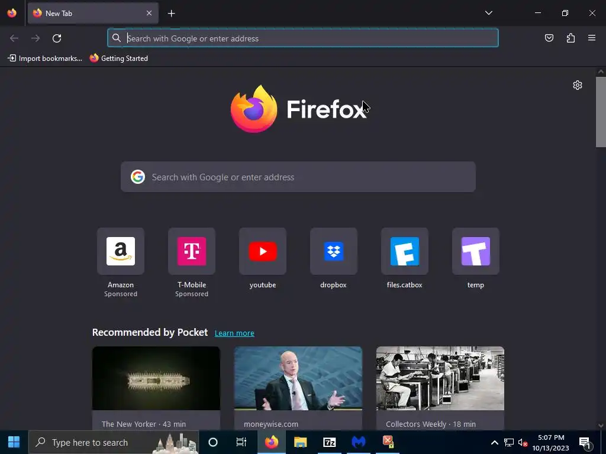This screenshot has width=606, height=454.
Task: Open the Save to Pocket icon
Action: pyautogui.click(x=549, y=38)
